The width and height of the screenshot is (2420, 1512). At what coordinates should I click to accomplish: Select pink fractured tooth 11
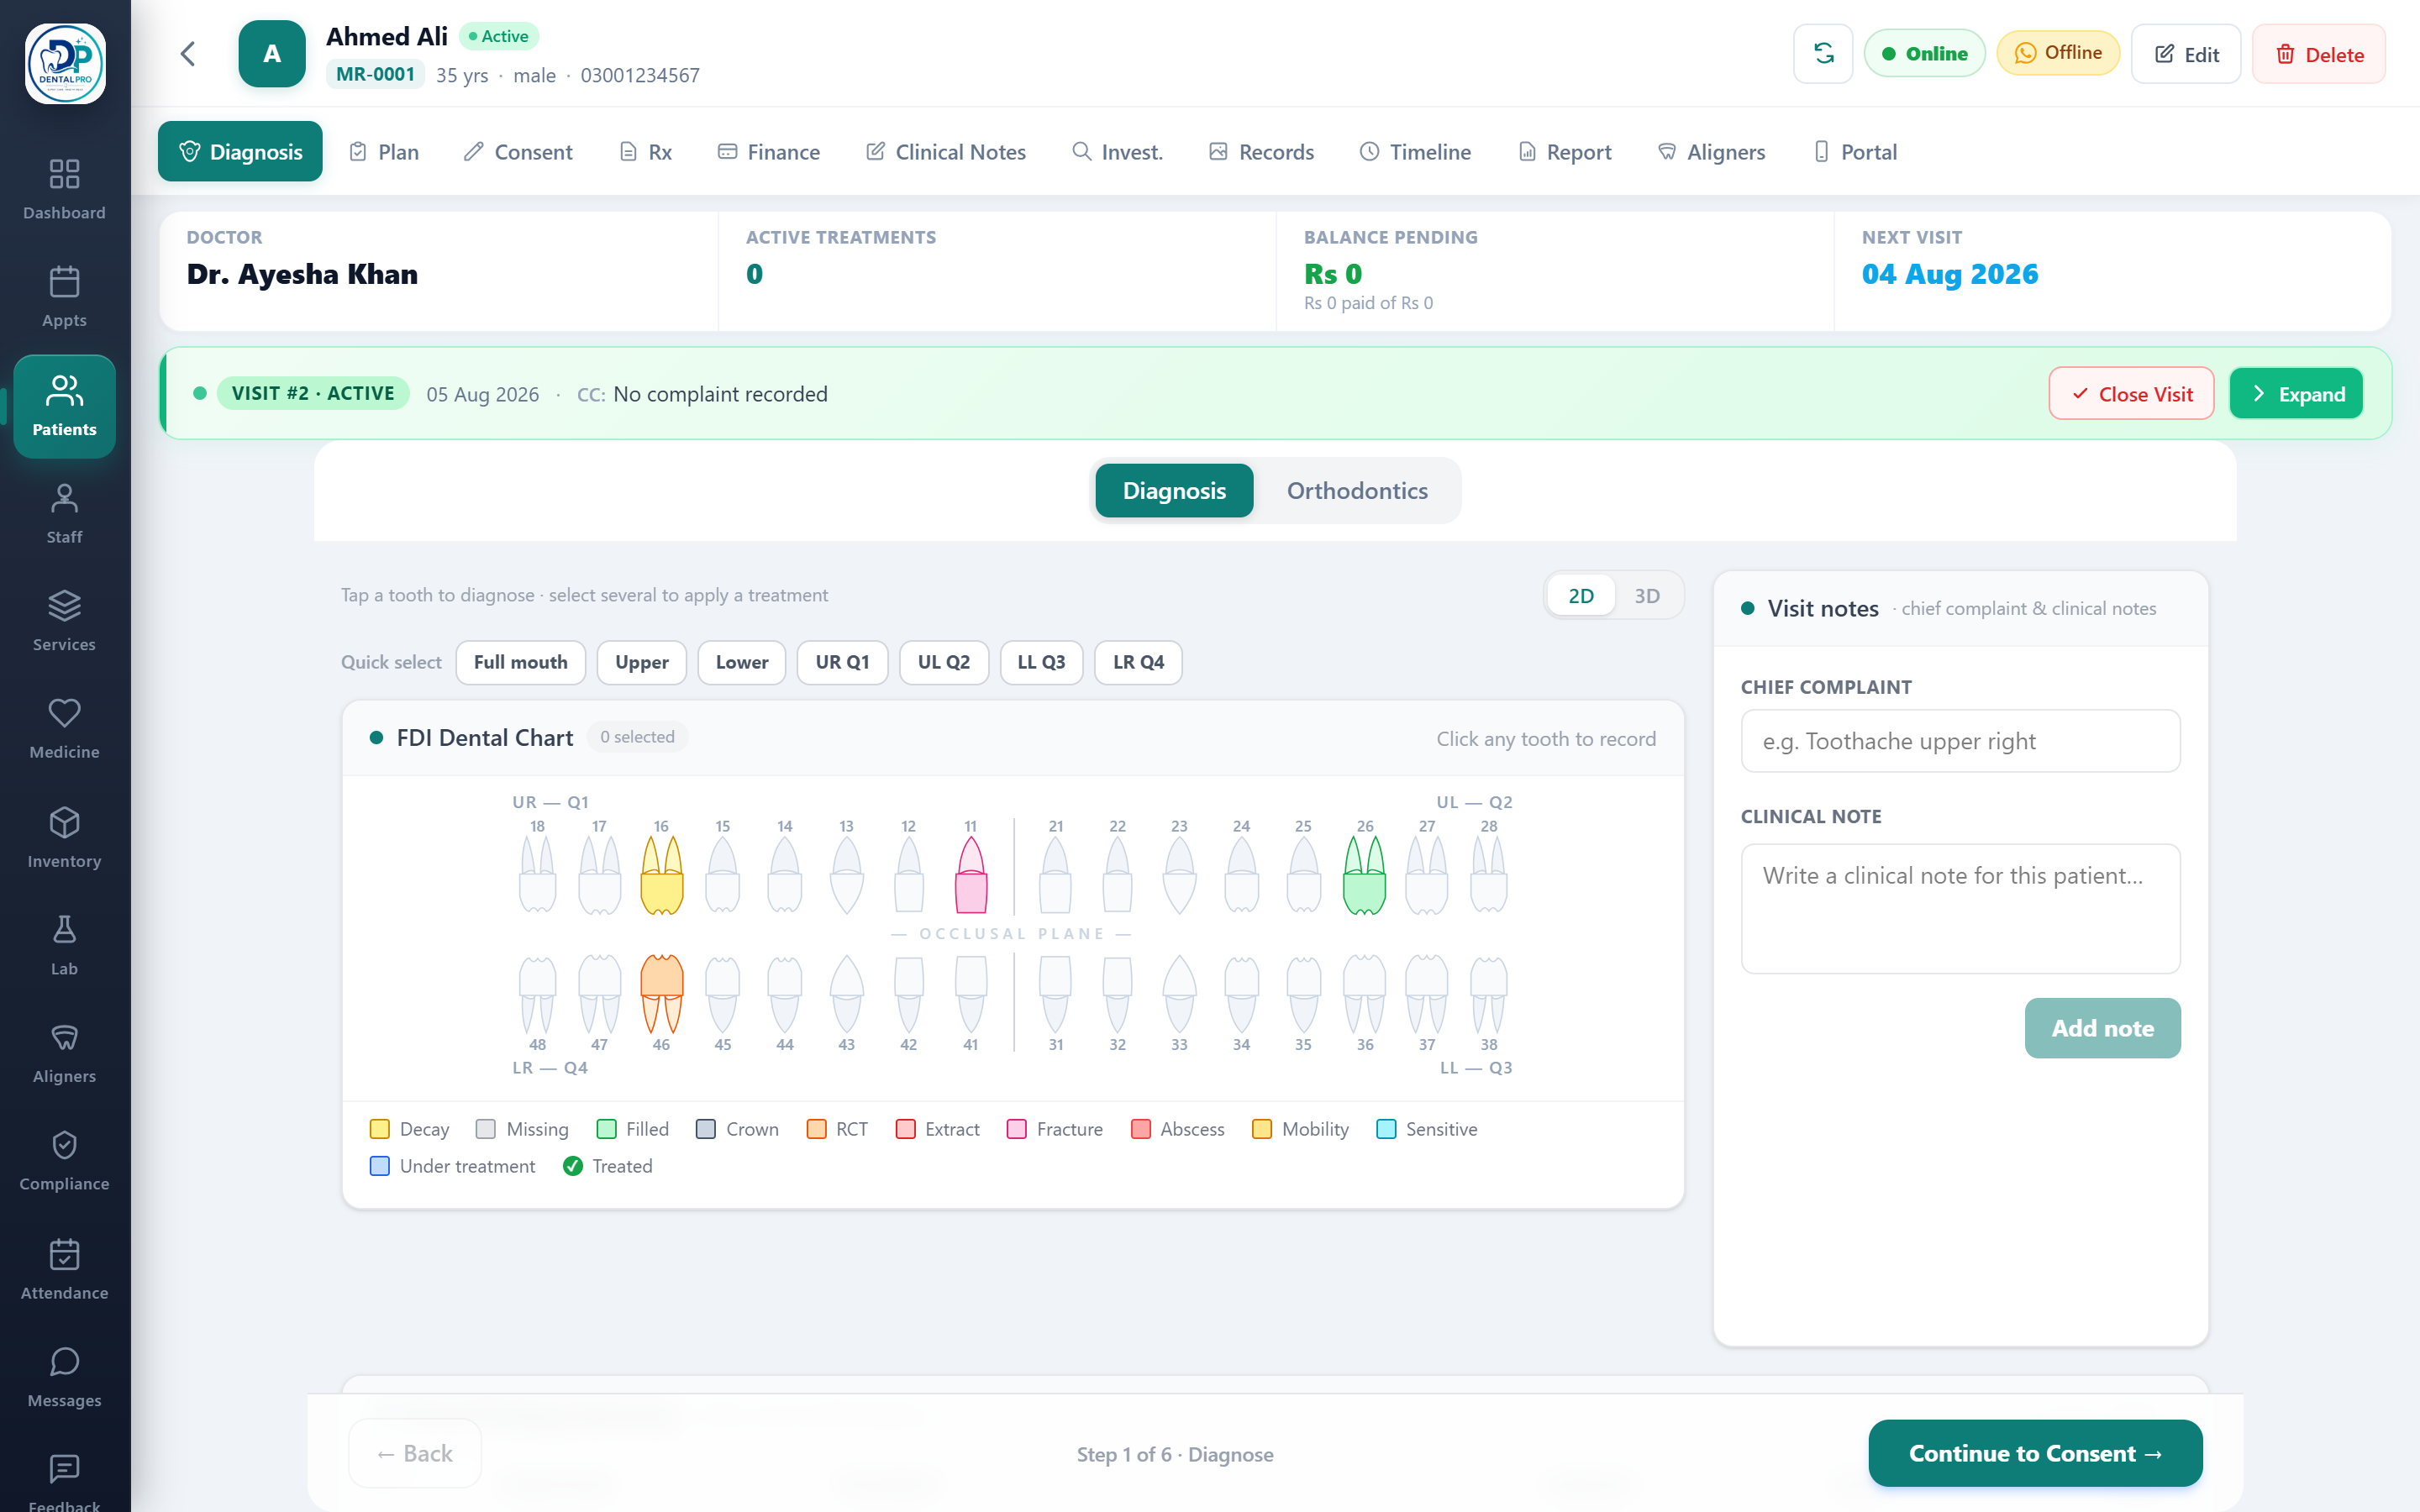coord(970,875)
